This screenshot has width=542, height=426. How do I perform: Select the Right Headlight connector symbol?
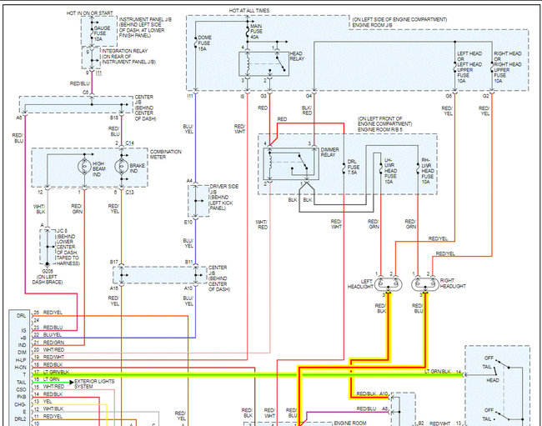click(425, 284)
